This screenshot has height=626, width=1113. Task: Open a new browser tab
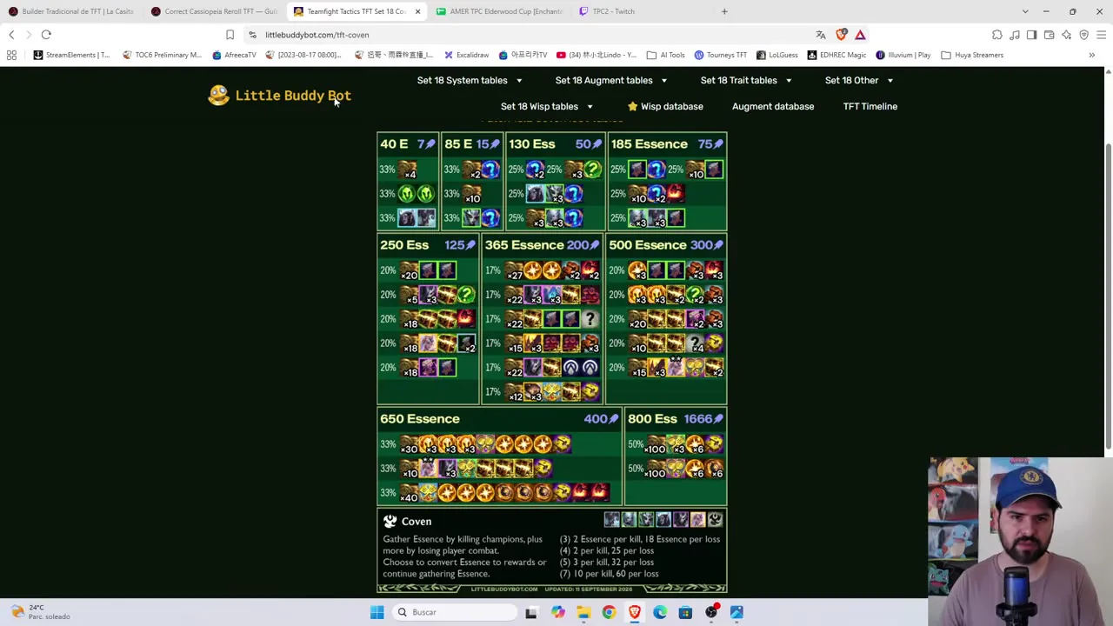(724, 11)
